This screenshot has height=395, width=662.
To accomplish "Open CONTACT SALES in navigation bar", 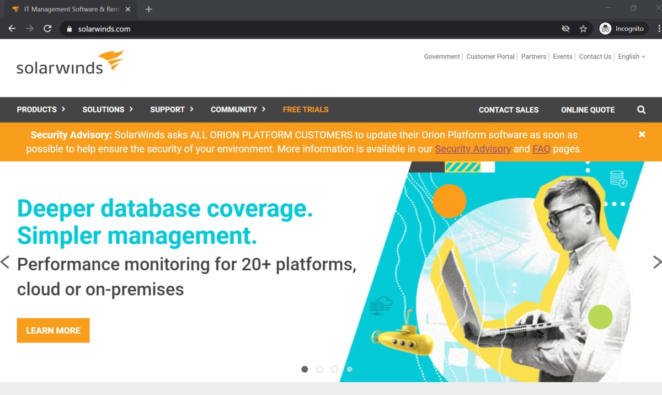I will coord(508,110).
